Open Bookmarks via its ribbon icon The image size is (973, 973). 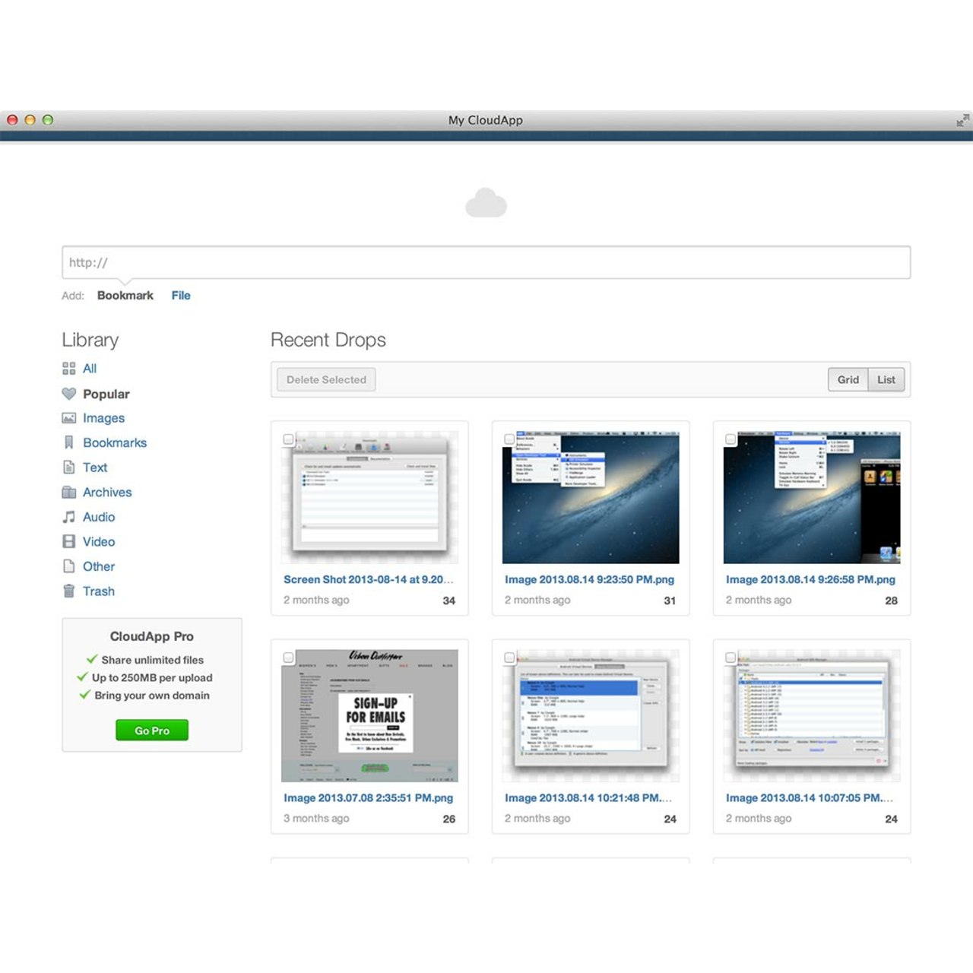pyautogui.click(x=68, y=442)
